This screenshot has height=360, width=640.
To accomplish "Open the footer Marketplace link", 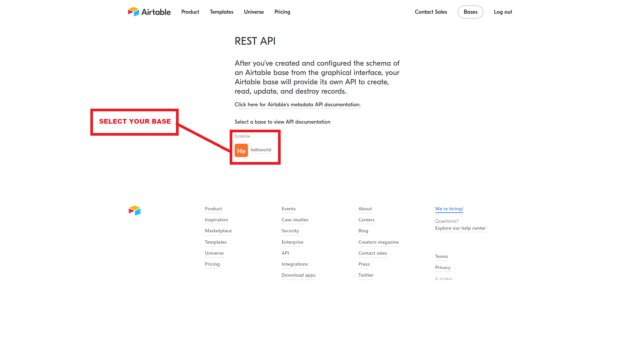I will pyautogui.click(x=218, y=231).
